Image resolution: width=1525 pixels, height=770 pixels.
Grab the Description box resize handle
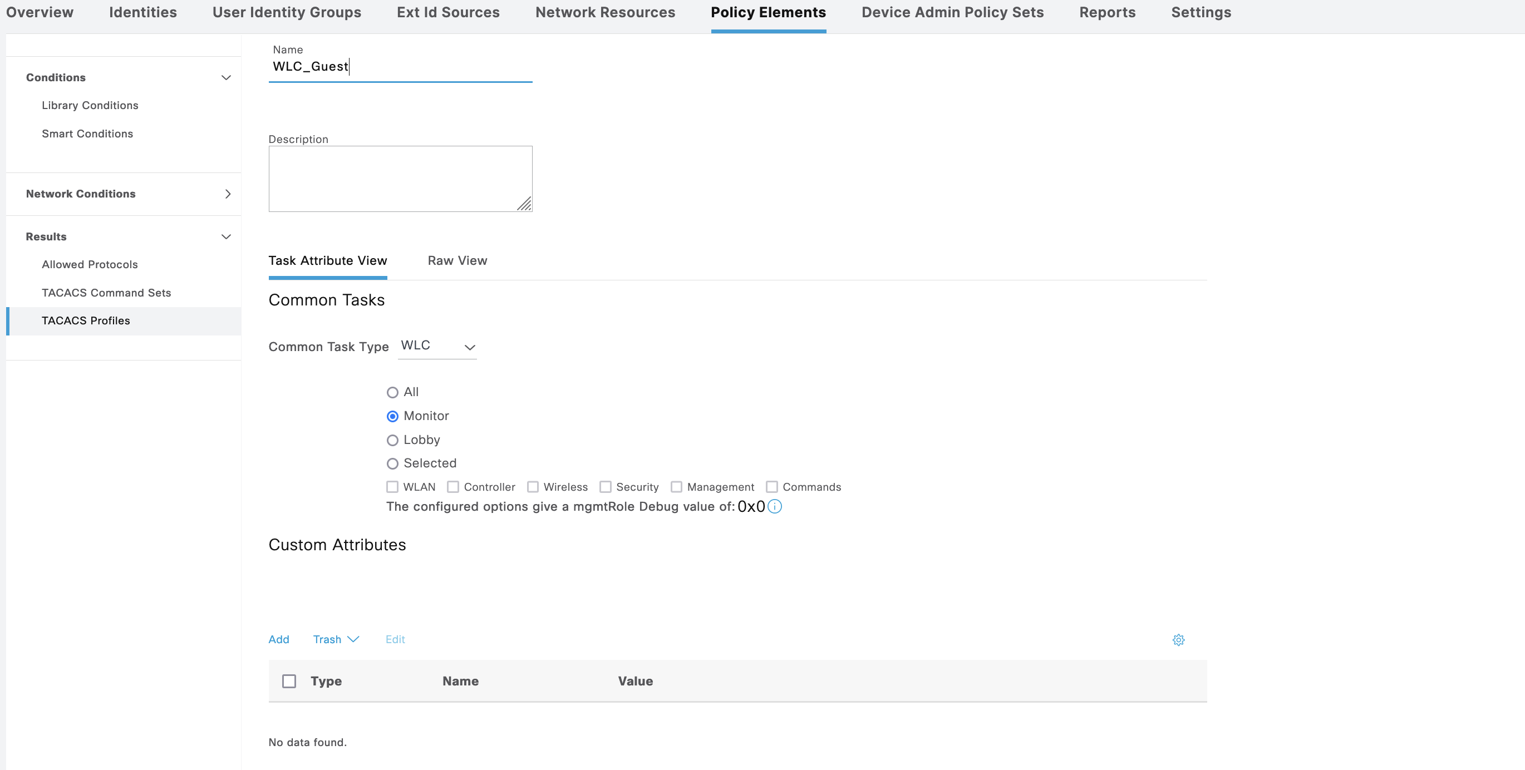click(x=524, y=204)
